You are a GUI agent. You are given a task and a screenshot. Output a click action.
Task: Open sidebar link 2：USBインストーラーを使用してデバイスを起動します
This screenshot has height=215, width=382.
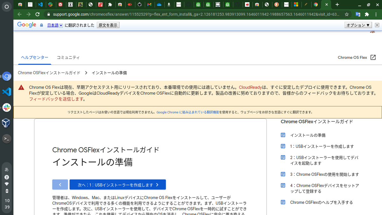324,160
